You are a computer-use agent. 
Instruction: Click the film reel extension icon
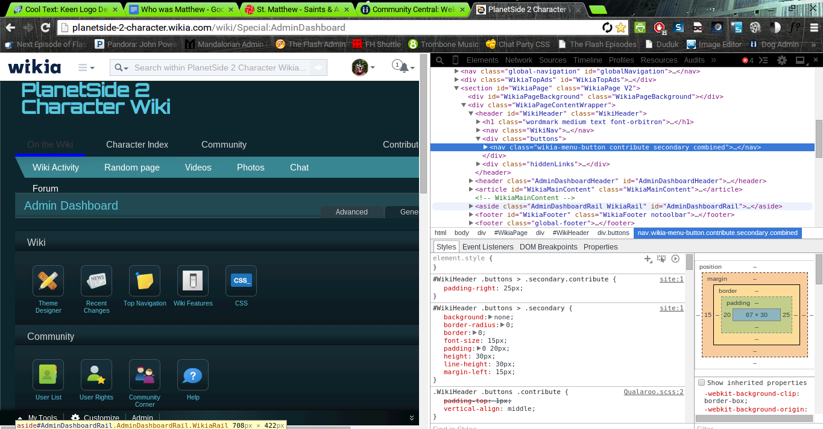pos(755,28)
